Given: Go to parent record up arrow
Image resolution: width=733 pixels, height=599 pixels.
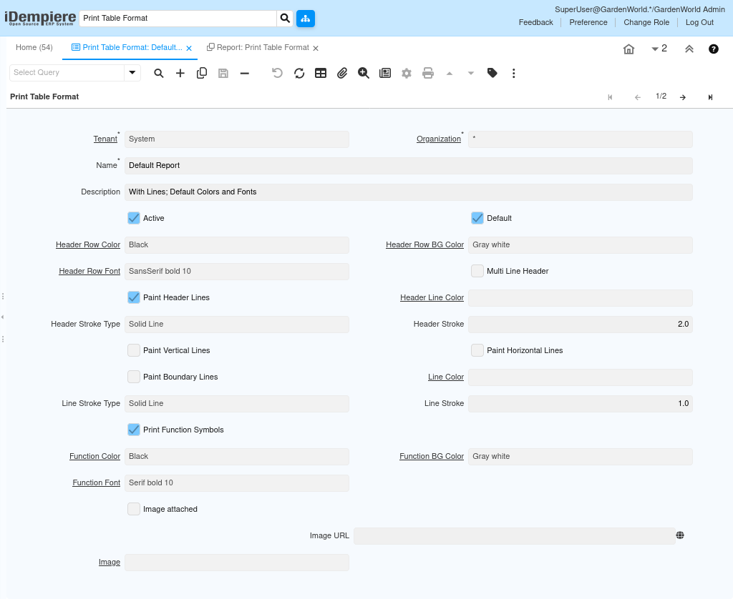Looking at the screenshot, I should tap(450, 74).
